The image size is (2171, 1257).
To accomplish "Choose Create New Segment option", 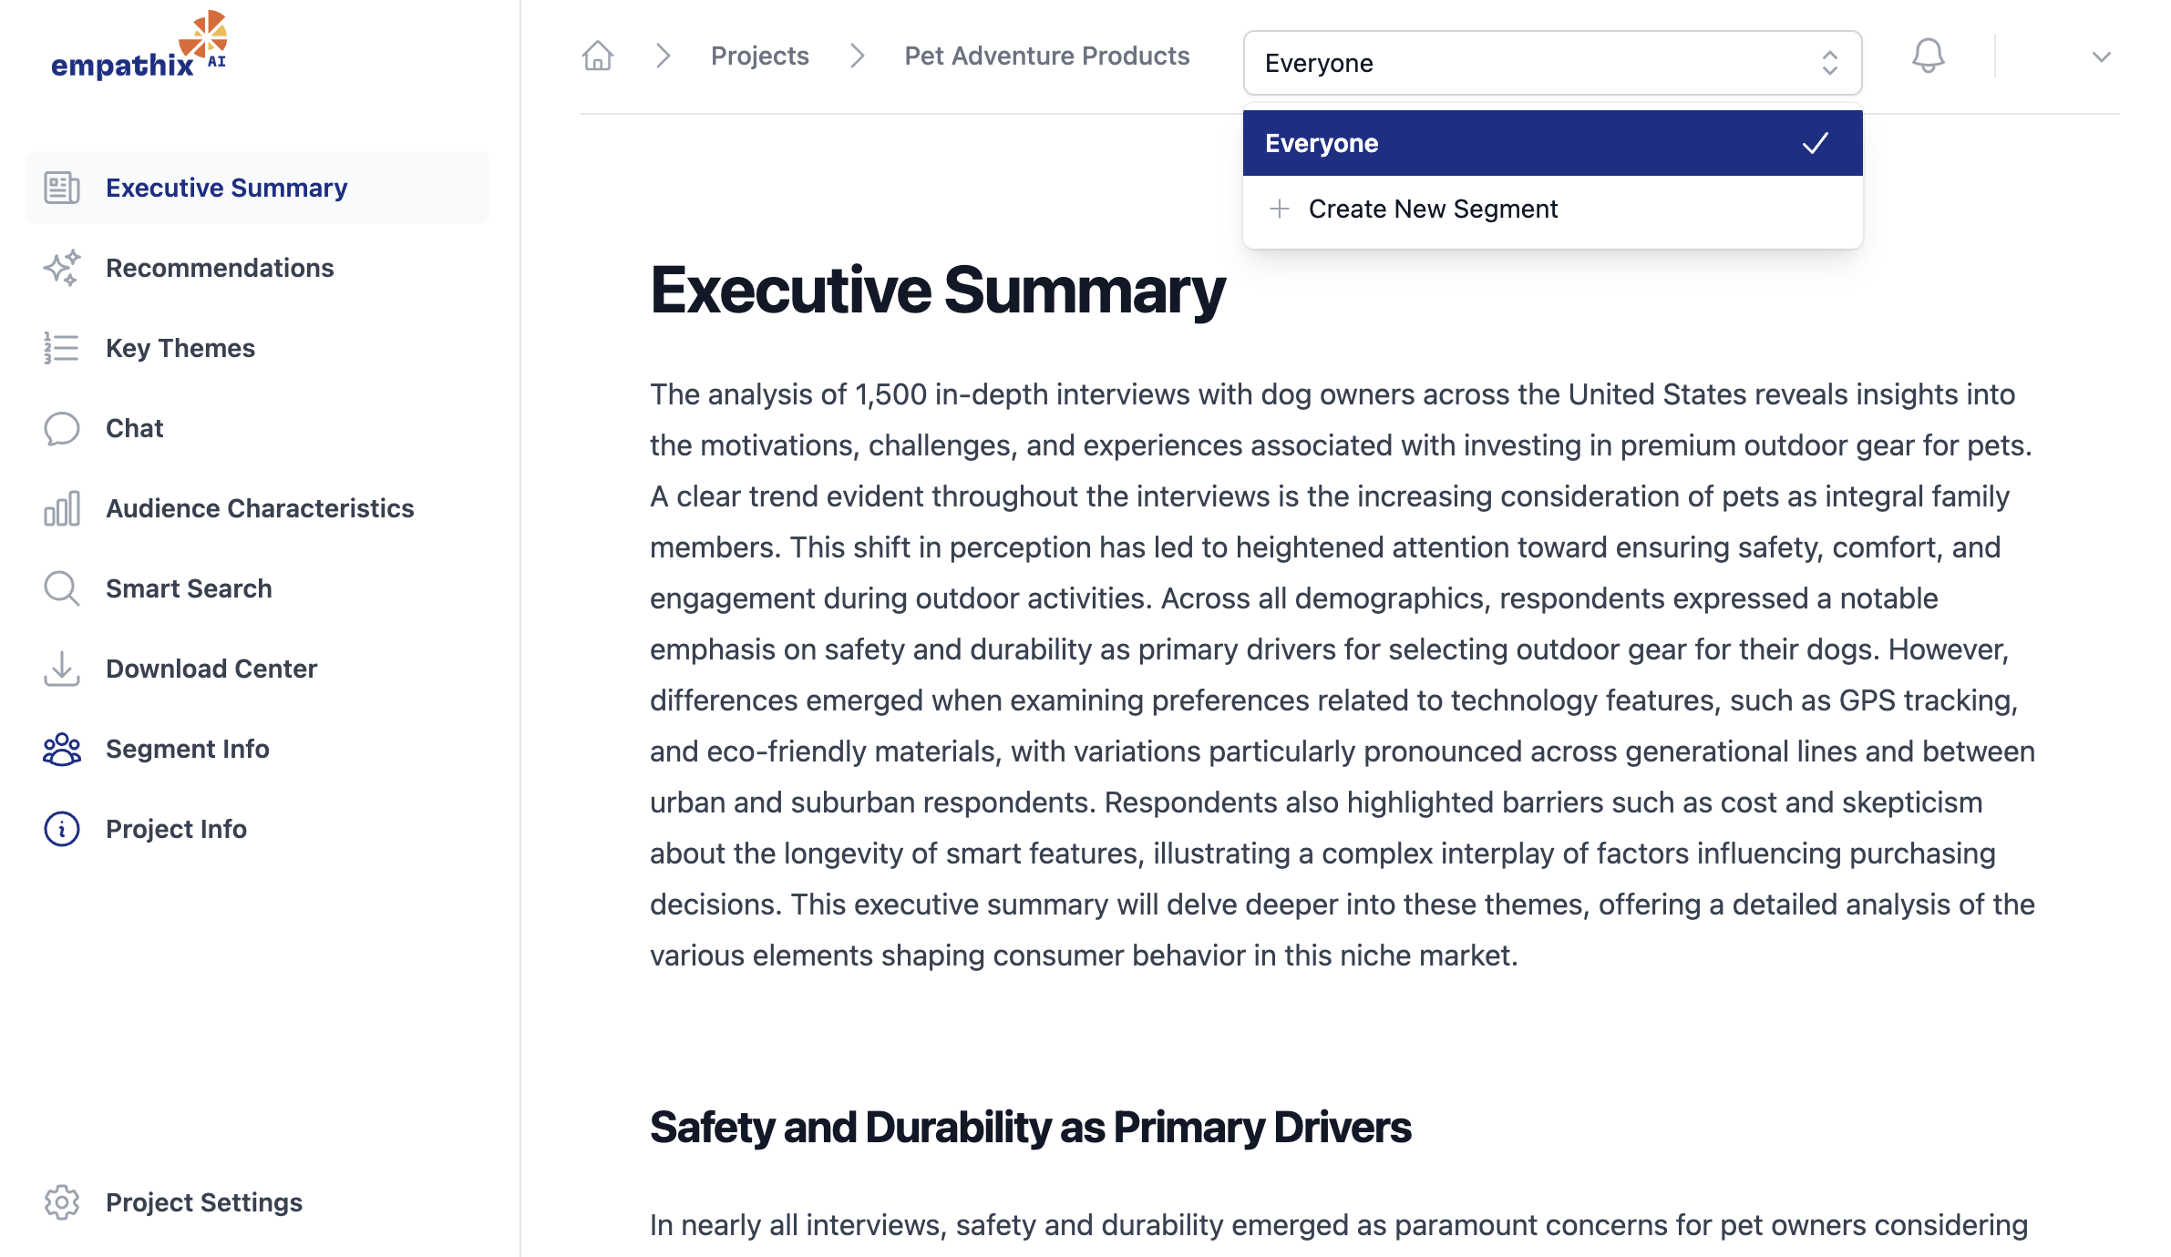I will click(x=1433, y=209).
